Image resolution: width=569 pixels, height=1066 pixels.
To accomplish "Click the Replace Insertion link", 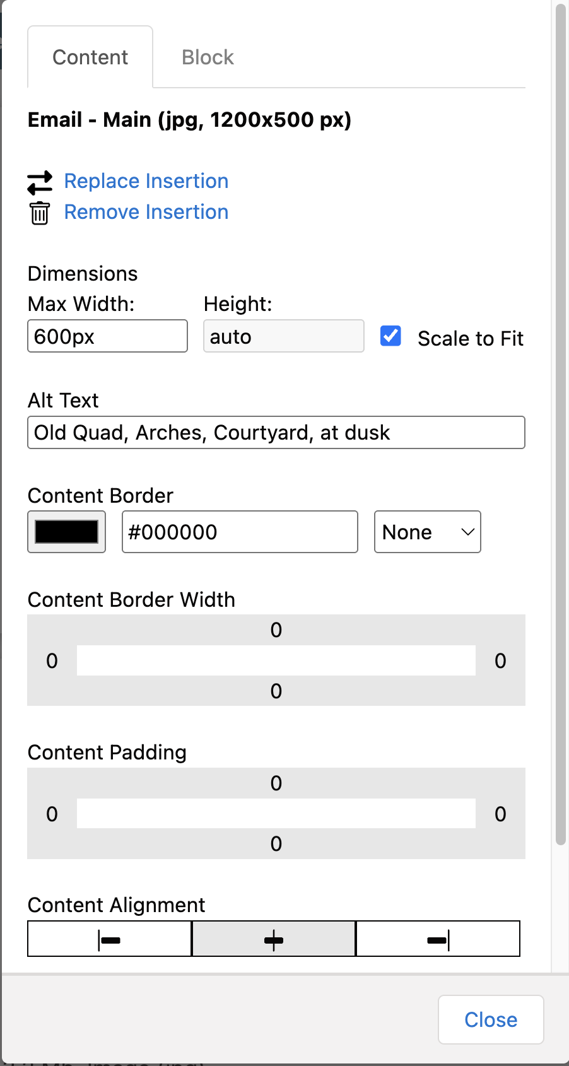I will [146, 182].
